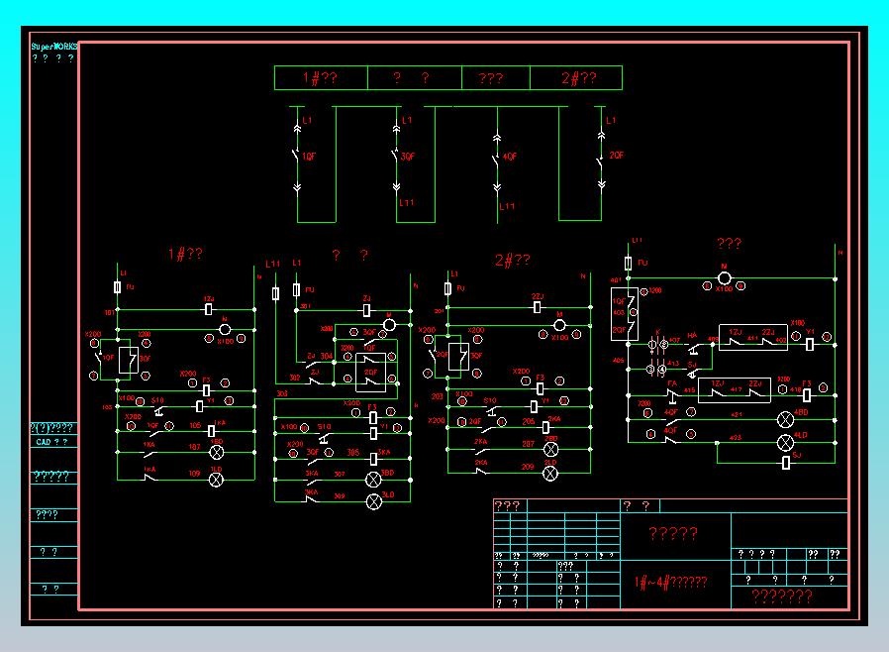Click the red '???????' text in the title block's bottom-right cell

point(782,597)
